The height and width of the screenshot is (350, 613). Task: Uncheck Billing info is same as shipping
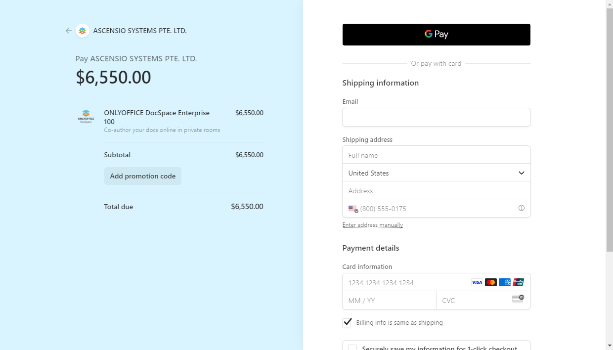[x=347, y=322]
